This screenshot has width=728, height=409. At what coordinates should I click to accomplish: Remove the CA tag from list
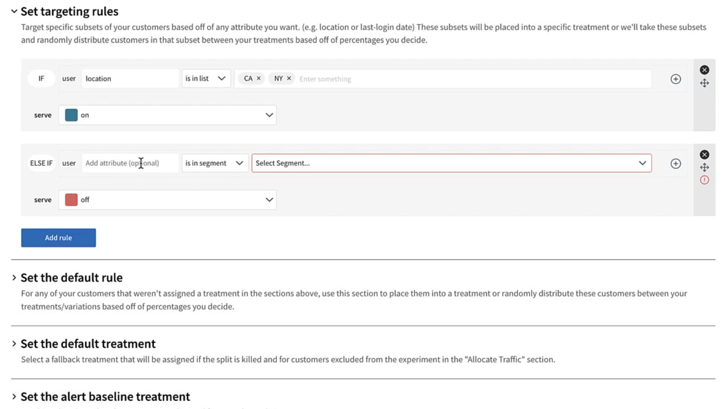[258, 78]
